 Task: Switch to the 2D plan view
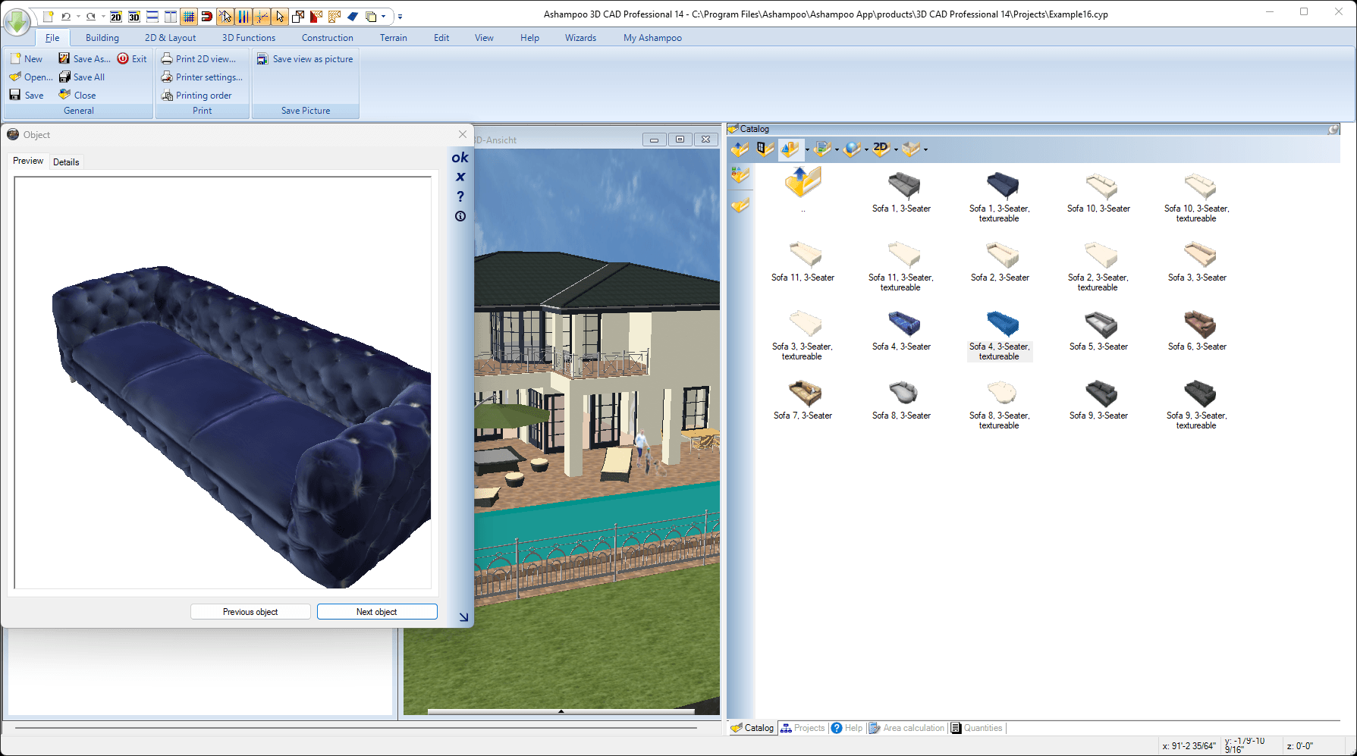click(x=115, y=16)
